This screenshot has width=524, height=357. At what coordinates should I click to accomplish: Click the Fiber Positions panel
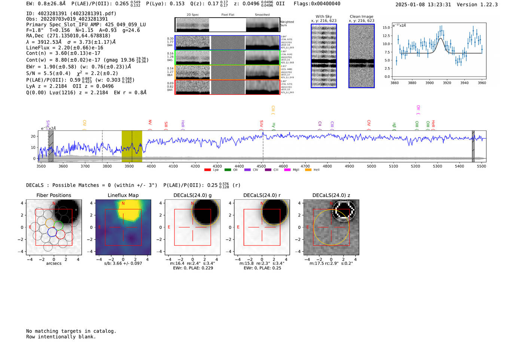(54, 227)
